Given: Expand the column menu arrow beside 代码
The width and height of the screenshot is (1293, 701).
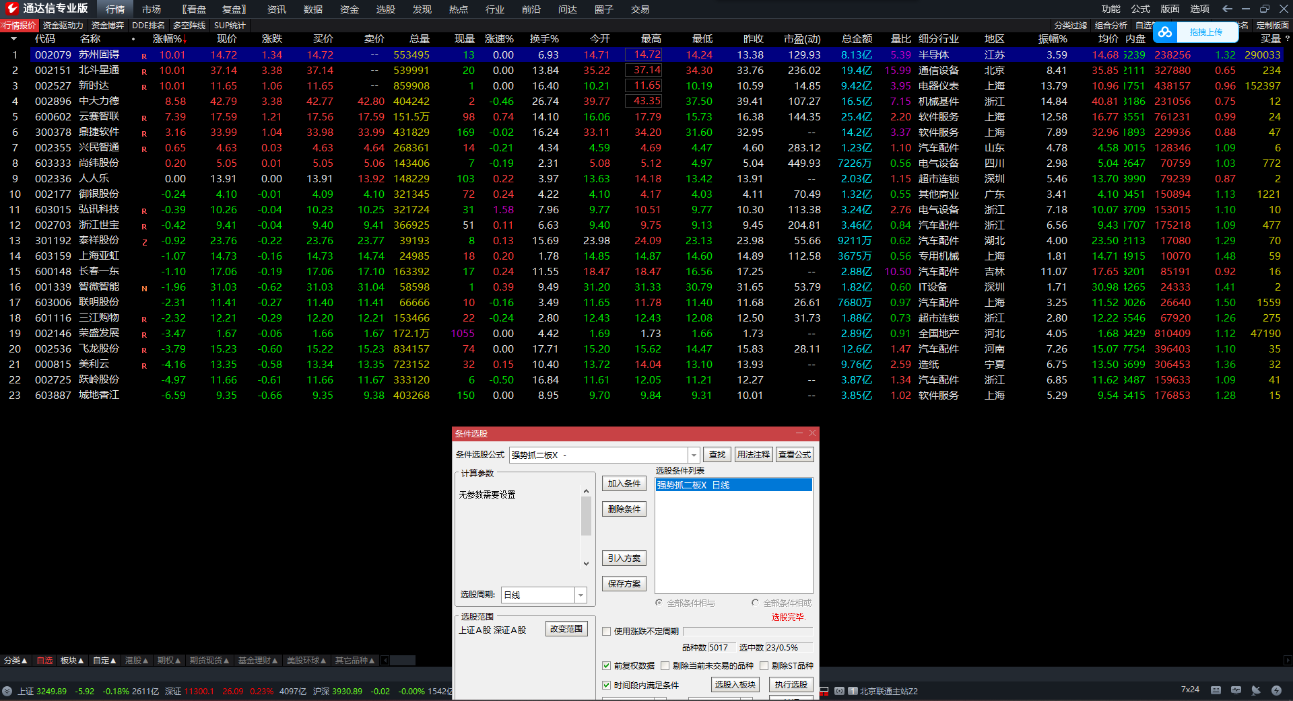Looking at the screenshot, I should point(13,39).
